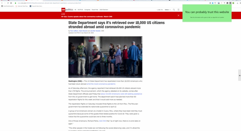Click the red-blue extension icon in toolbar
Viewport: 241px width, 131px height.
[x=219, y=3]
